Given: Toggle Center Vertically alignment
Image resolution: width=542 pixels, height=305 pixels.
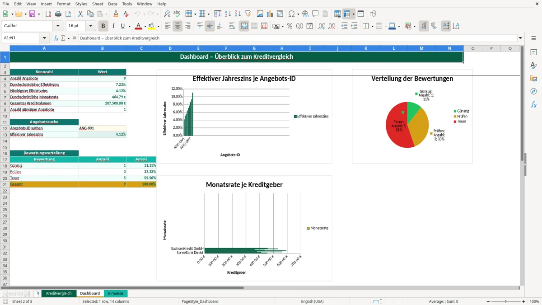Looking at the screenshot, I should 210,26.
